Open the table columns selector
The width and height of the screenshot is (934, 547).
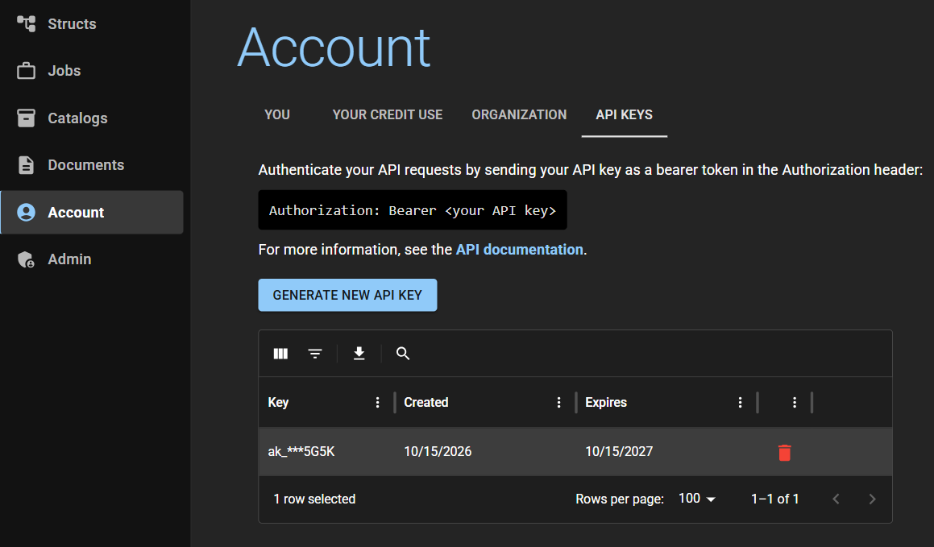pos(280,354)
